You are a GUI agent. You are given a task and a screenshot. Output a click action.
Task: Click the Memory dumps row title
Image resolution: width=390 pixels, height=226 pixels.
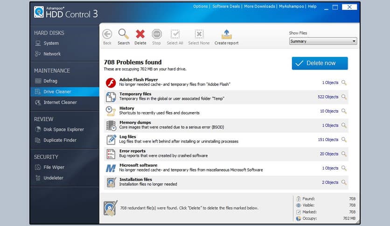pos(135,122)
